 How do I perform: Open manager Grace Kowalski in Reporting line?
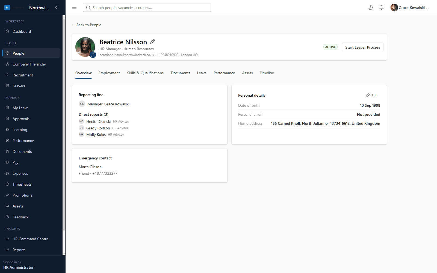click(108, 104)
